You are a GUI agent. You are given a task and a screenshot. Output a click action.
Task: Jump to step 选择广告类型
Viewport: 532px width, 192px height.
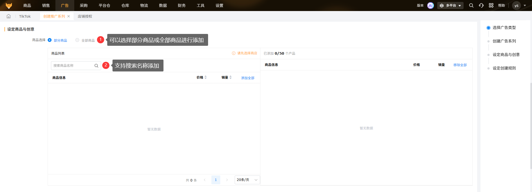click(504, 28)
